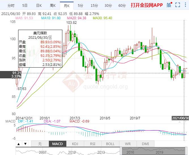Select the 无 (none) indicator option
This screenshot has height=155, width=189.
pos(40,144)
